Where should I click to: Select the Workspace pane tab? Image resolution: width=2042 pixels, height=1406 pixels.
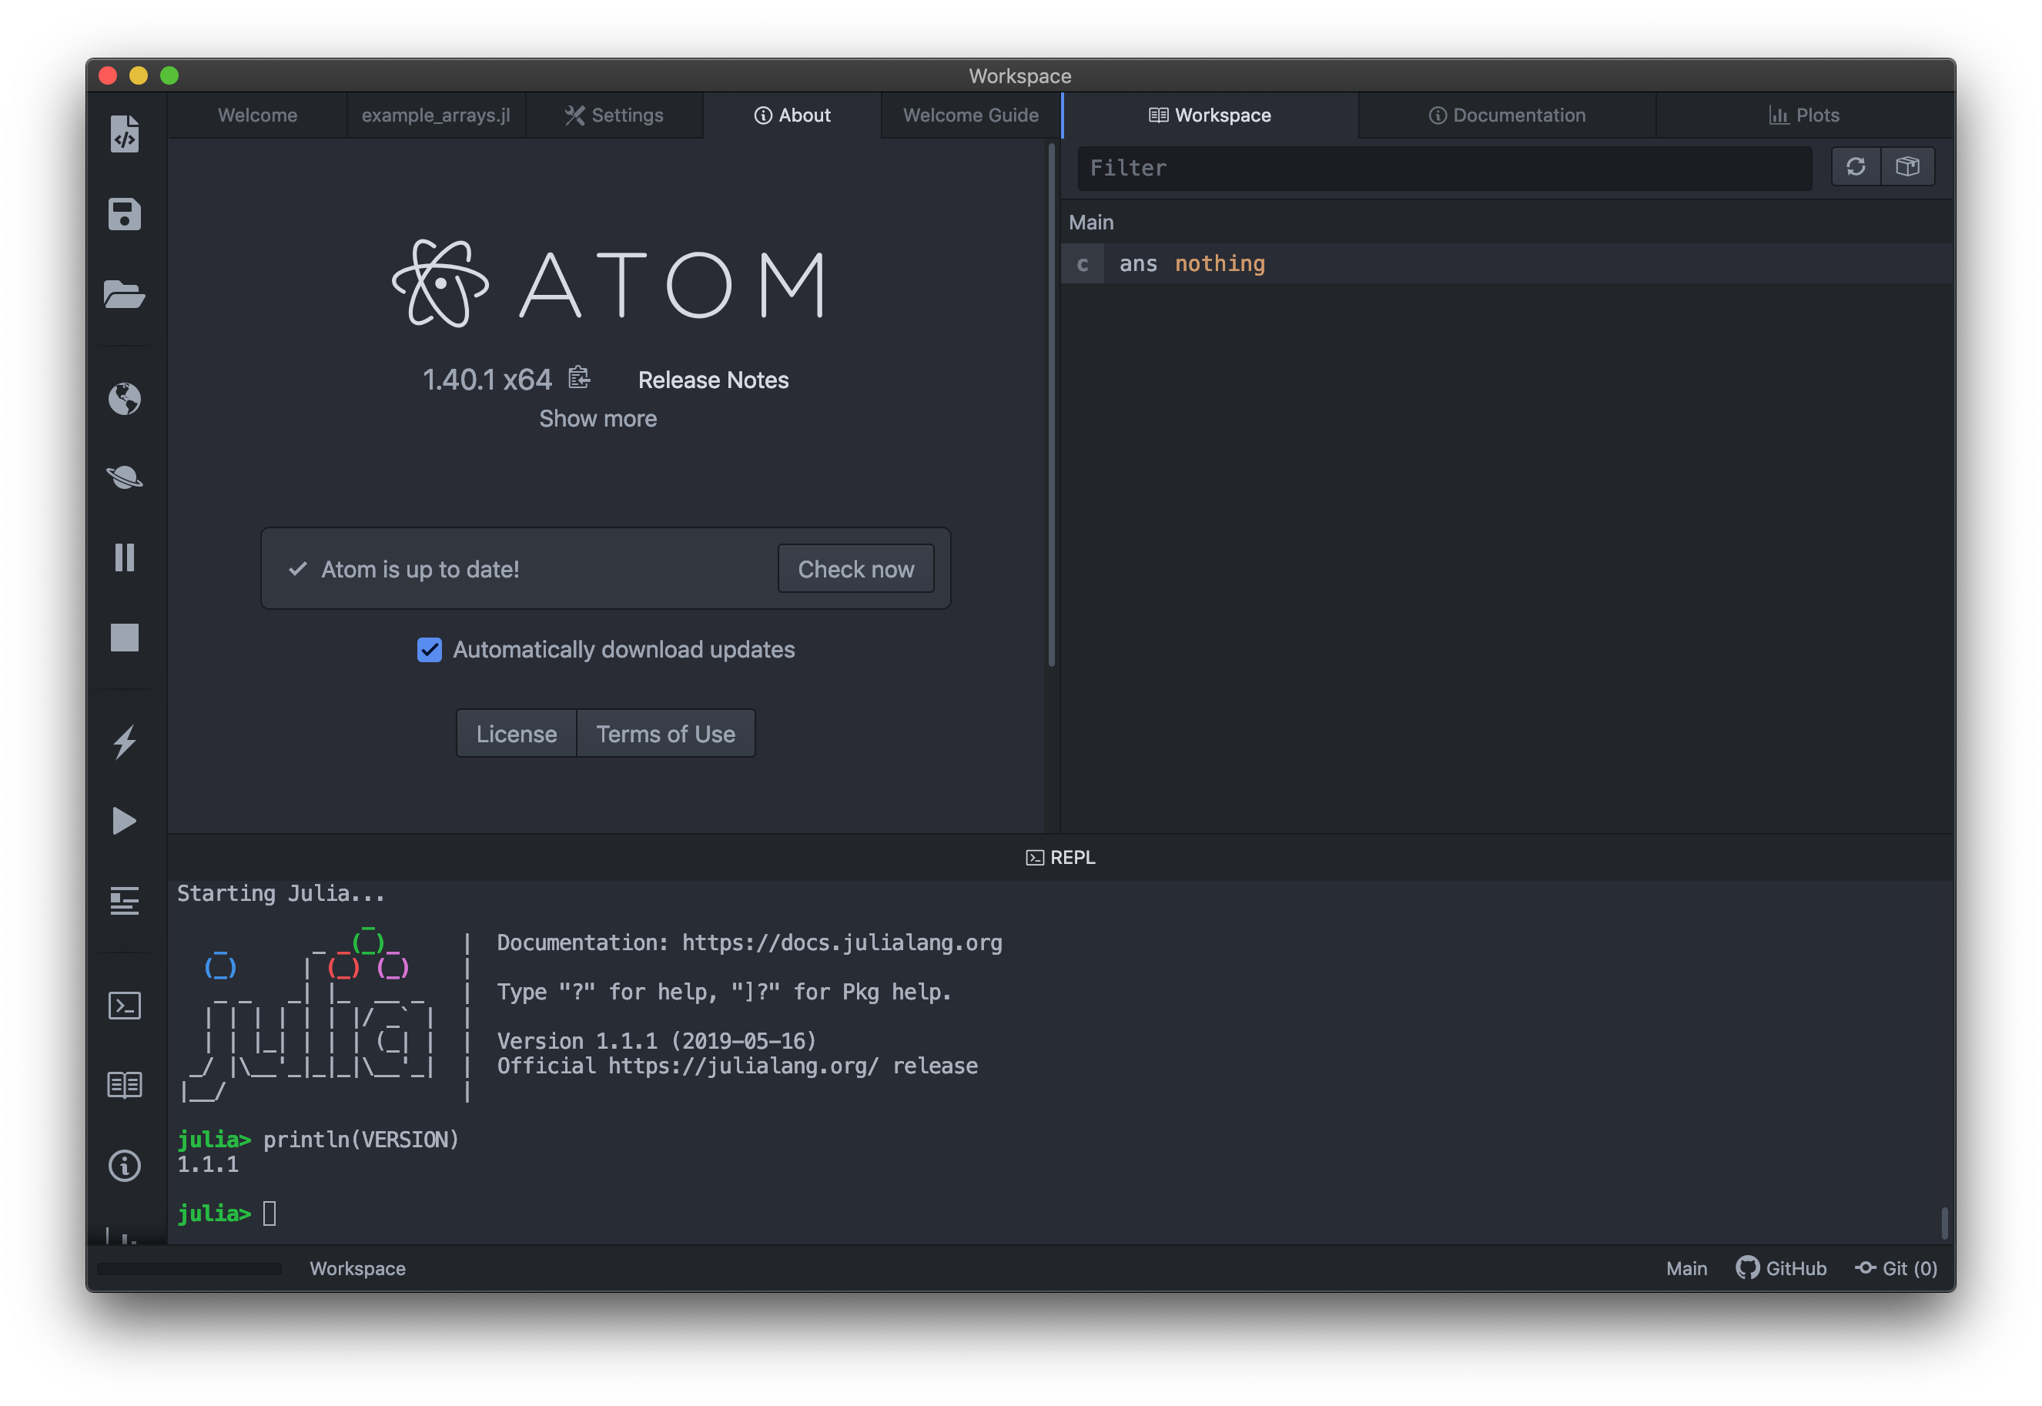click(1210, 115)
